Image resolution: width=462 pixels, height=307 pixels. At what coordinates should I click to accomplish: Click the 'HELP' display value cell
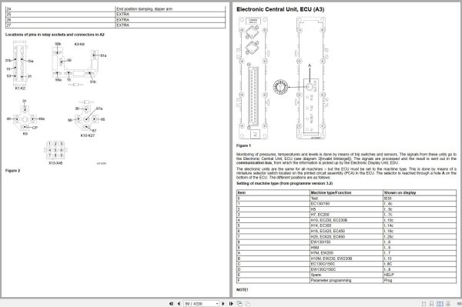pos(420,275)
